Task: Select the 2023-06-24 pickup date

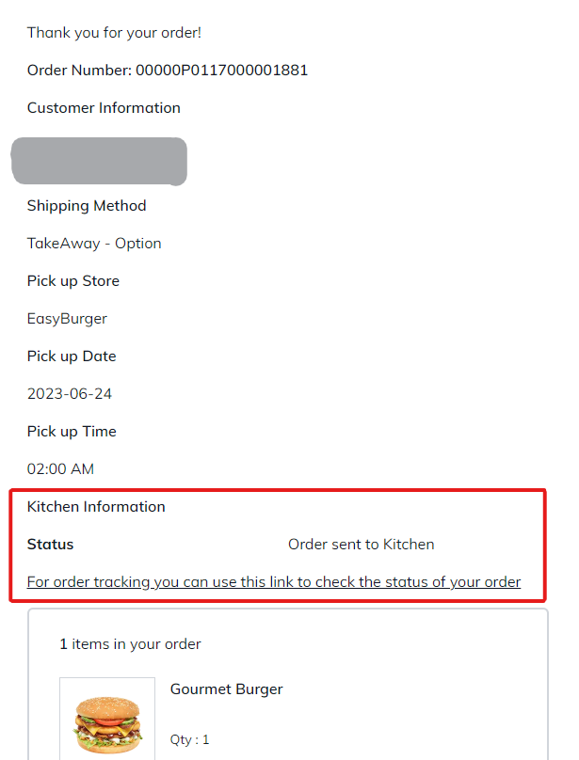Action: click(x=70, y=394)
